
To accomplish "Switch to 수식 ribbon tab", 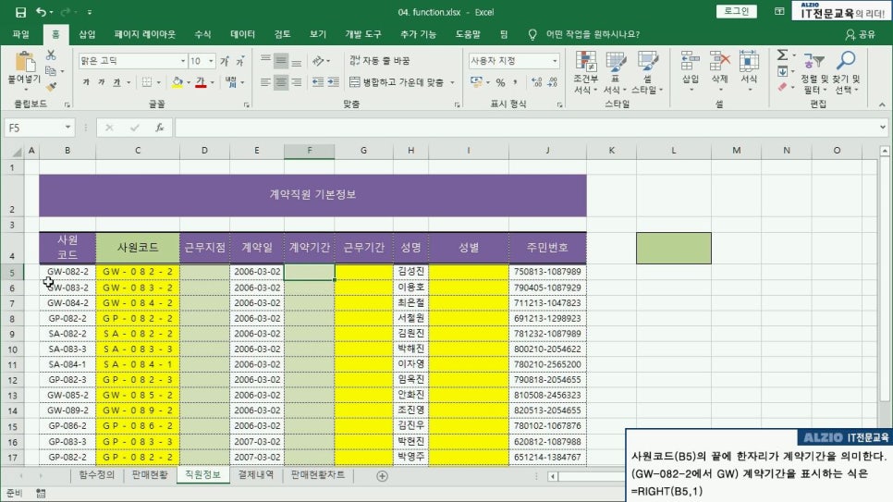I will pyautogui.click(x=202, y=34).
